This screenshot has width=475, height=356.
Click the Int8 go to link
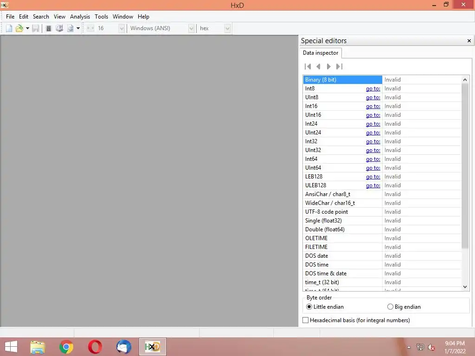coord(373,89)
